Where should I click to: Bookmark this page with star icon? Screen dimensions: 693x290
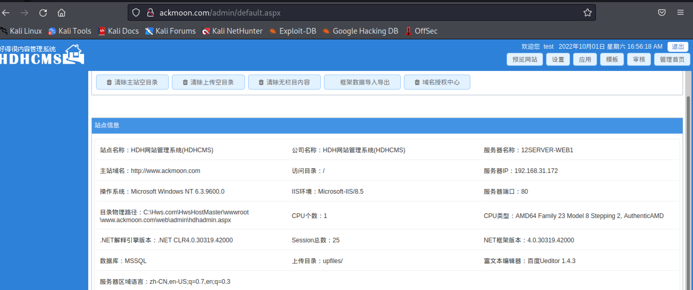(x=587, y=13)
